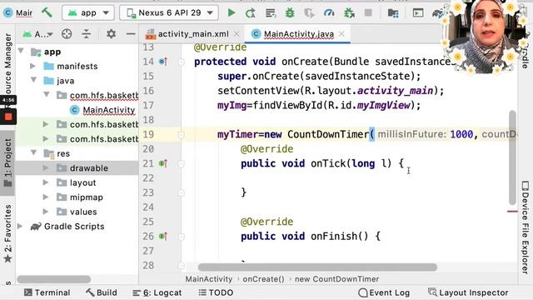533x300 pixels.
Task: Expand the layout folder
Action: [x=46, y=182]
